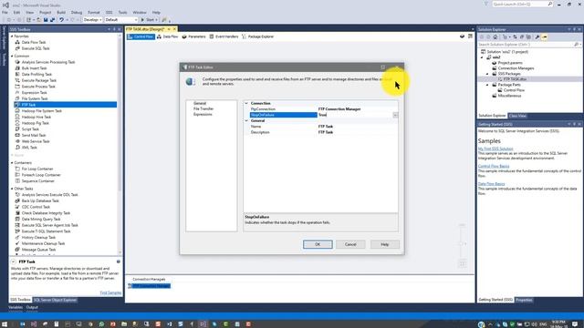
Task: Choose the Bulk Insert Task
Action: [x=35, y=68]
